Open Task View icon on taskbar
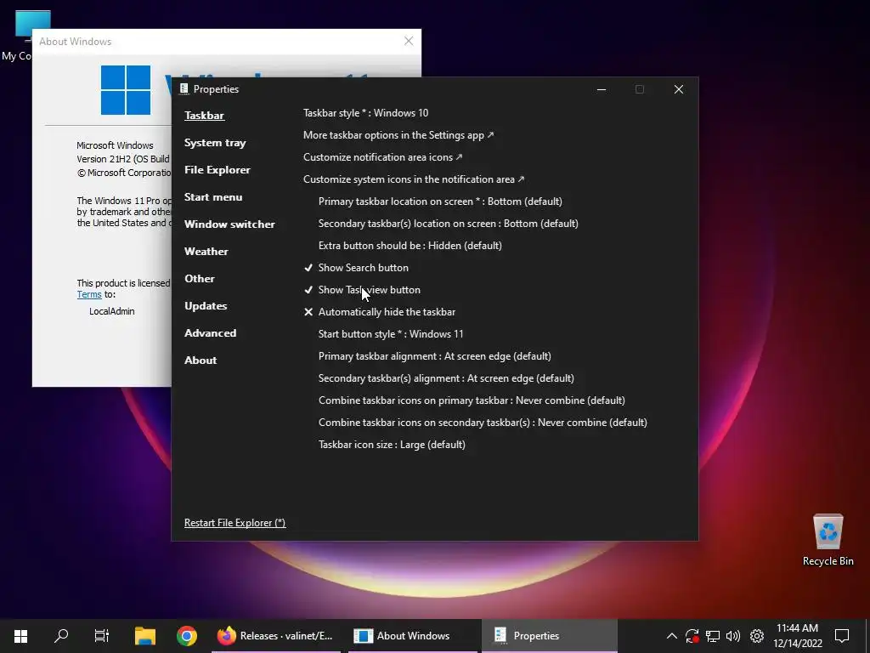 [x=102, y=636]
